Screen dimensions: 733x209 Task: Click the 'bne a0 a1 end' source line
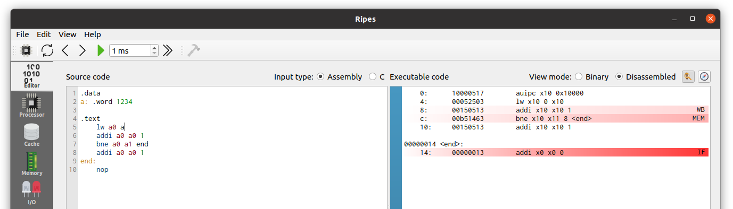(122, 144)
